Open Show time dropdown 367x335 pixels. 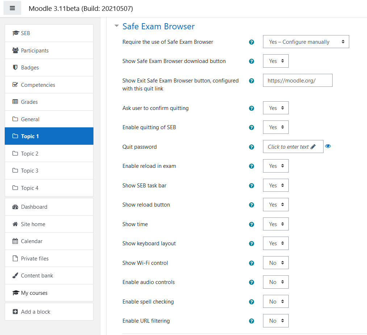click(276, 224)
